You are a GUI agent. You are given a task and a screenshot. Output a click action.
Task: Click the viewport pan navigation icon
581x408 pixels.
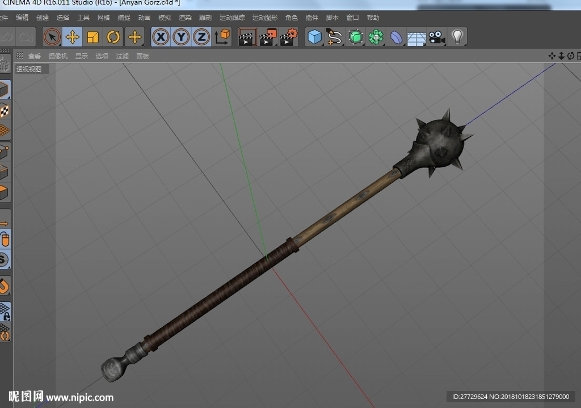pos(551,56)
